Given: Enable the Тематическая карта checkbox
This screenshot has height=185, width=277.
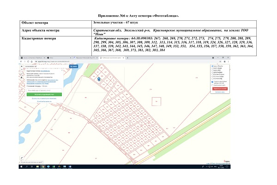Looking at the screenshot, I should pyautogui.click(x=211, y=85).
